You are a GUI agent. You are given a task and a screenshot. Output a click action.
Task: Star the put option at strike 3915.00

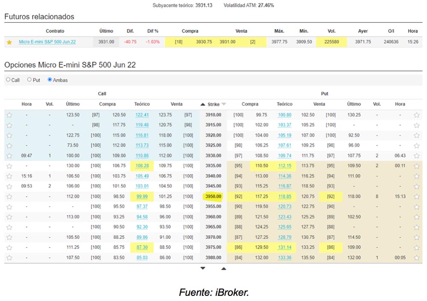417,125
